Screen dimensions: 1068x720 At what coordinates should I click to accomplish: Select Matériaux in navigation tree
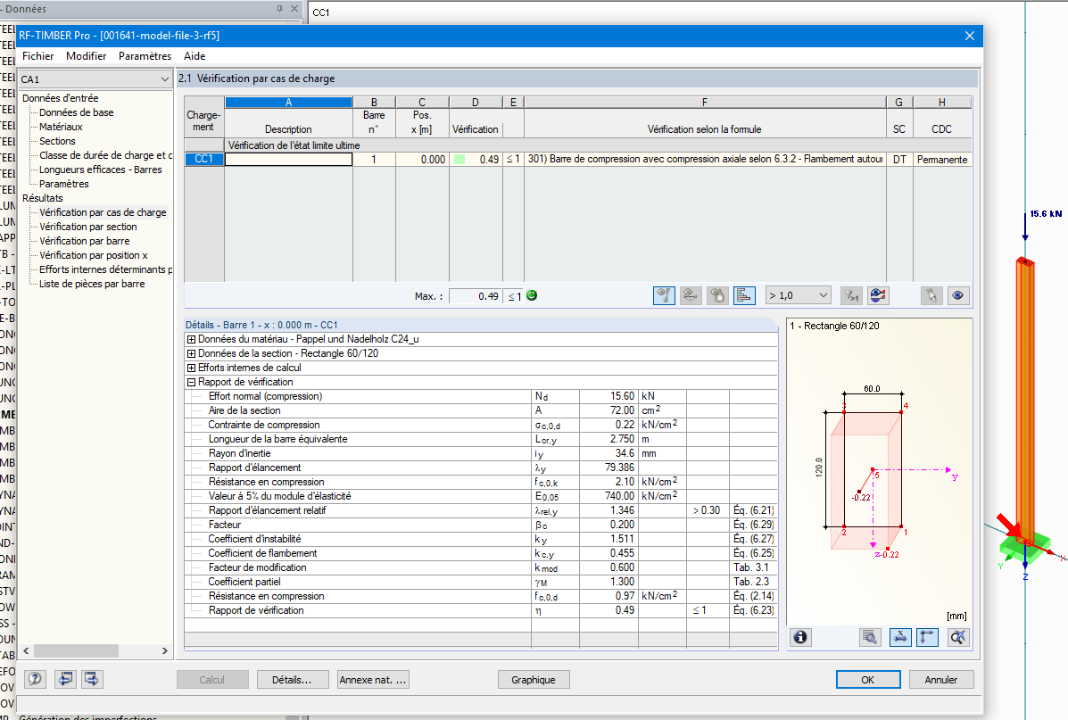pyautogui.click(x=61, y=127)
